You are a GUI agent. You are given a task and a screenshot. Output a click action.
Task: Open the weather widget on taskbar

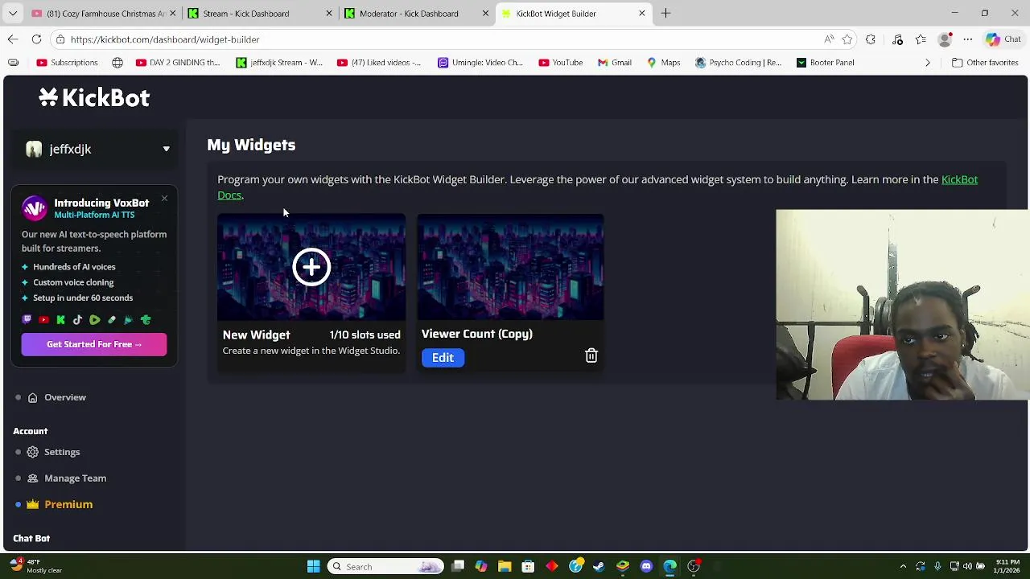[x=36, y=567]
